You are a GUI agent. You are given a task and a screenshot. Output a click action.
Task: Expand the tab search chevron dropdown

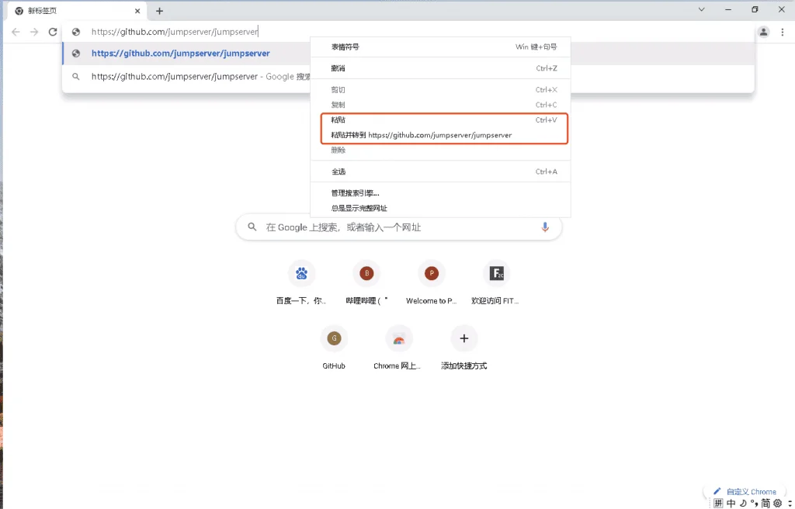click(702, 9)
